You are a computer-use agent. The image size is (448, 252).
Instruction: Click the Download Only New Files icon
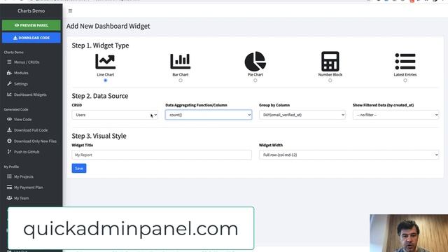9,141
